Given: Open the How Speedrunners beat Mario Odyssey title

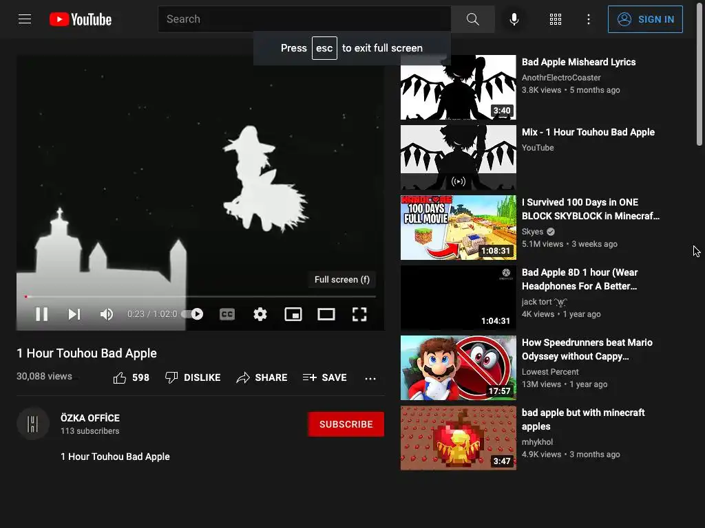Looking at the screenshot, I should (587, 349).
